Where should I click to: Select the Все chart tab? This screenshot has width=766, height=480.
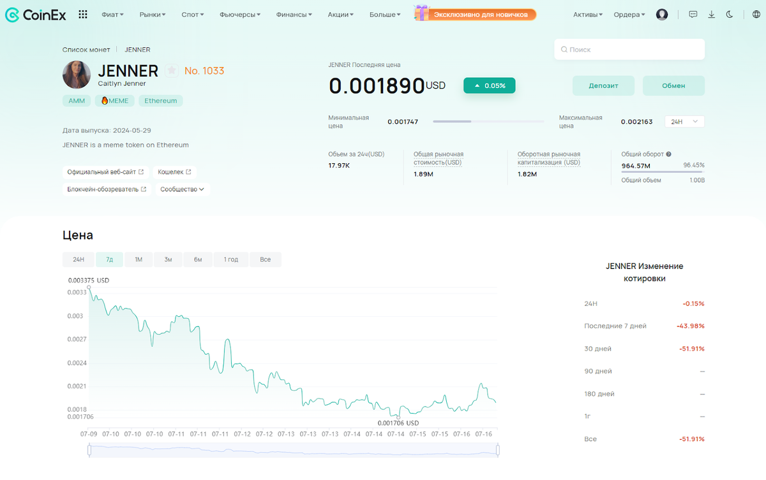(266, 259)
